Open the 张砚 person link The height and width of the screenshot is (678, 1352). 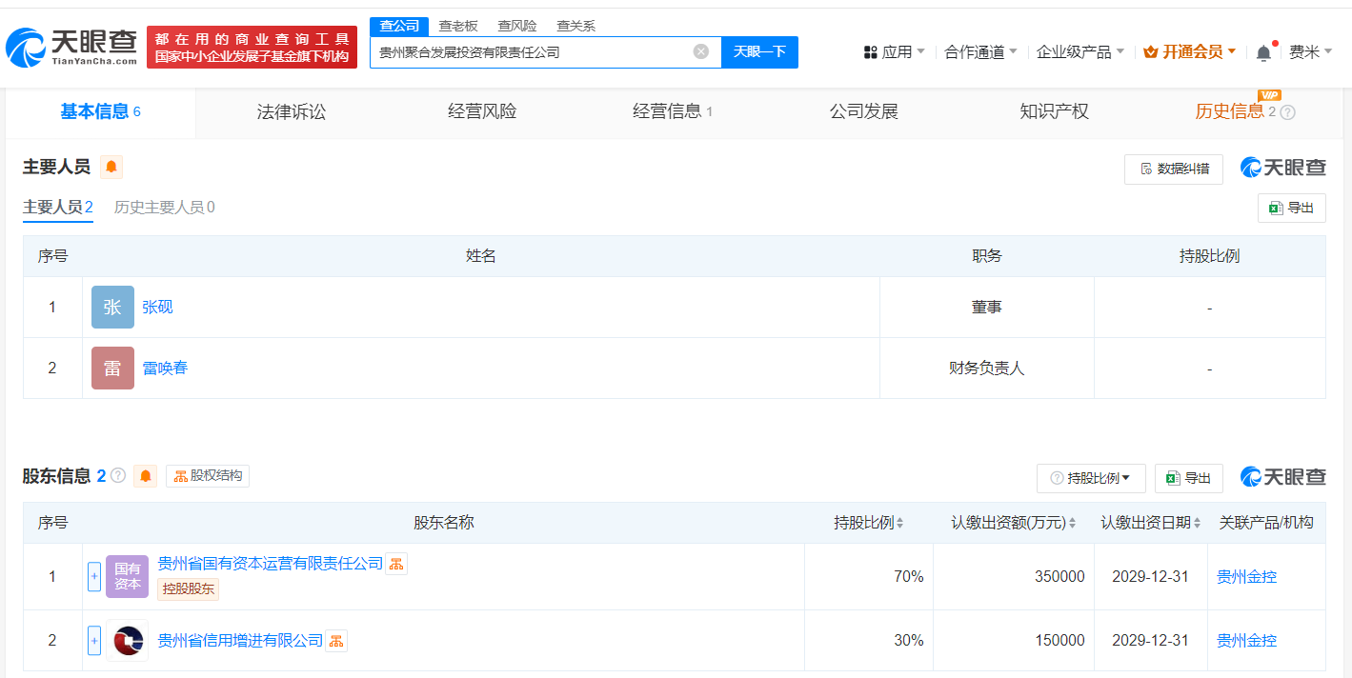pos(157,308)
